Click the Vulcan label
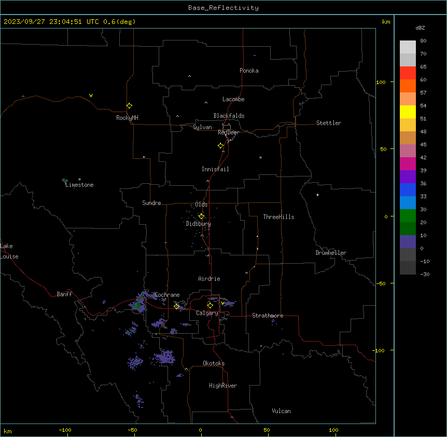This screenshot has height=437, width=447. pos(281,411)
